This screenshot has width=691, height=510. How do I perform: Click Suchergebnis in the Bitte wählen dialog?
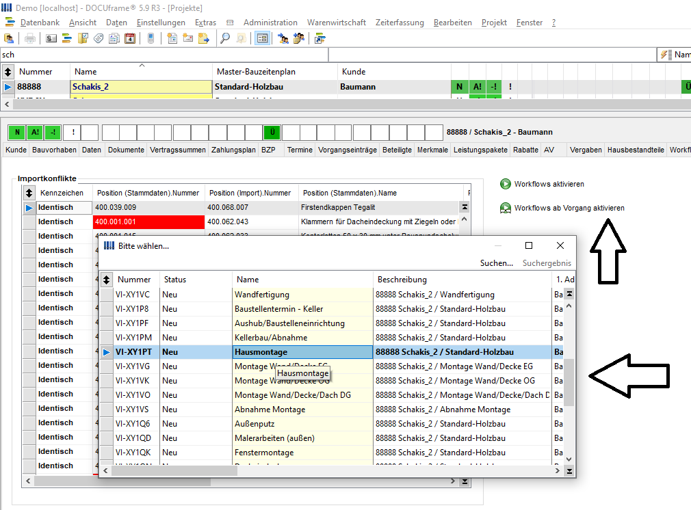547,263
